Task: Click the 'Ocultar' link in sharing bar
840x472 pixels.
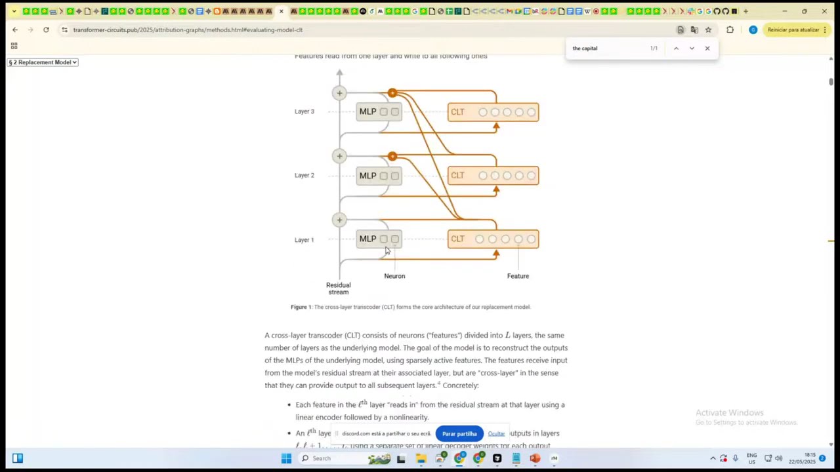Action: point(496,433)
